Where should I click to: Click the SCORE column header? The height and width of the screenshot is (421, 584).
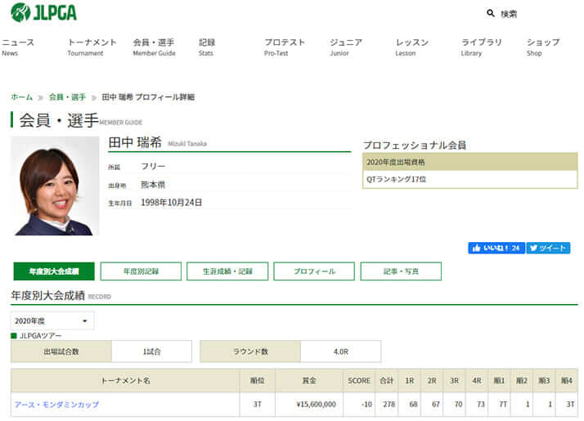[x=359, y=381]
